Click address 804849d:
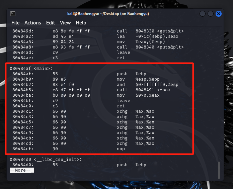This screenshot has height=189, width=233. click(x=23, y=31)
